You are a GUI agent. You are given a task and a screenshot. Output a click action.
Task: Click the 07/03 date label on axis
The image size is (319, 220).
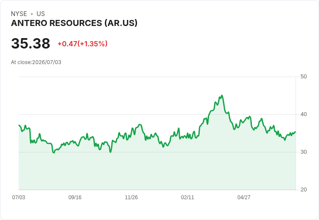click(x=19, y=197)
